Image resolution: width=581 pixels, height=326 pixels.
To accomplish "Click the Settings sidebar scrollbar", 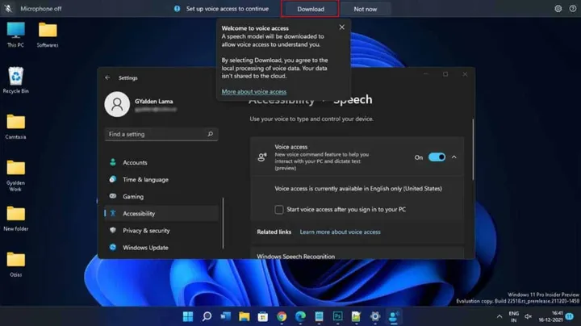I will pyautogui.click(x=223, y=223).
